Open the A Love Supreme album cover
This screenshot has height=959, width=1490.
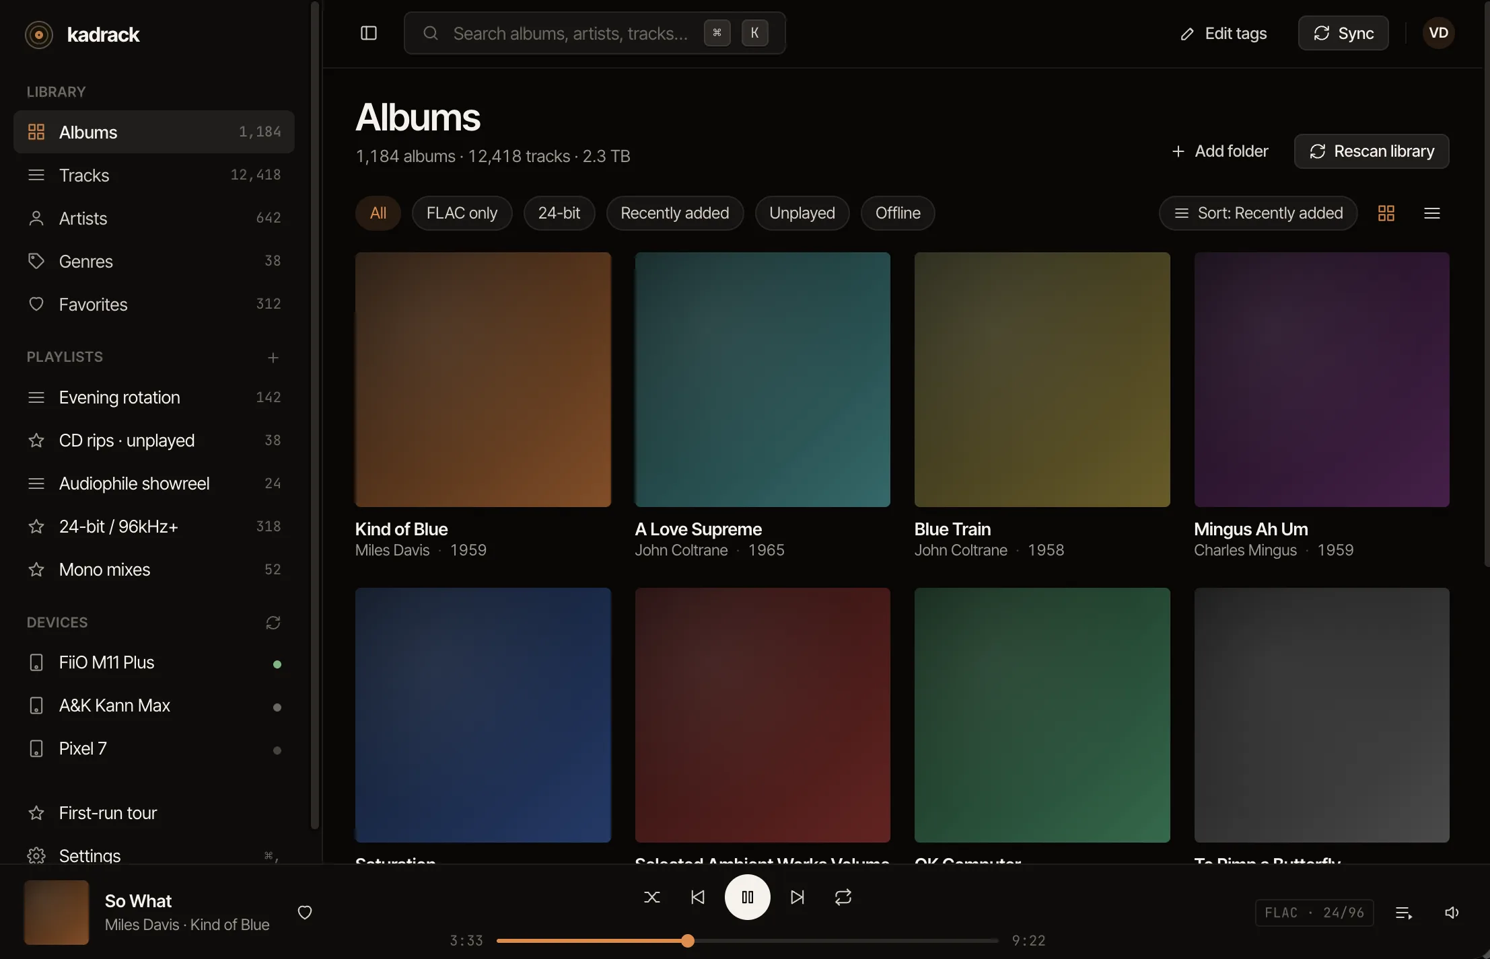(762, 379)
